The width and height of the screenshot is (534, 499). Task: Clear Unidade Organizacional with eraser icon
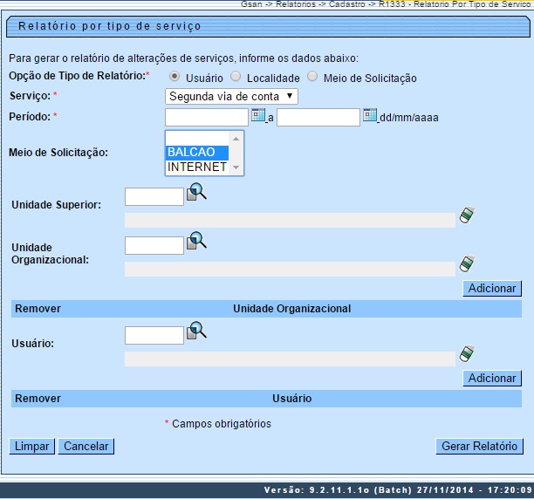pyautogui.click(x=467, y=263)
